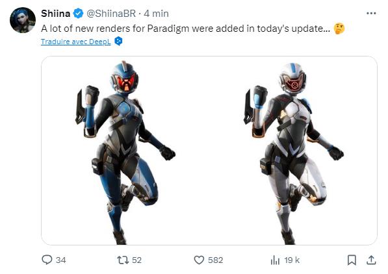Open Shiina's profile avatar picture
Screen dimensions: 388x274
(x=23, y=20)
